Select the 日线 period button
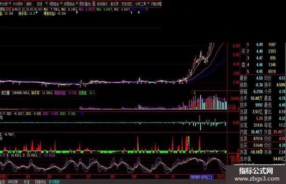Screen dimensions: 286x184 click(39, 4)
